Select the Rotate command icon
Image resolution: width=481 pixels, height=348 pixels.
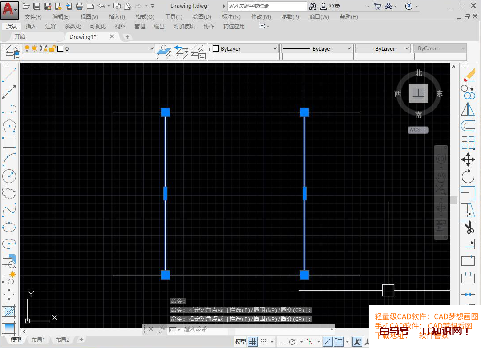[x=468, y=177]
